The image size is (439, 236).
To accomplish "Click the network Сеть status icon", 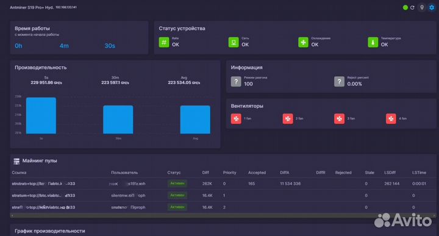I will coord(234,42).
